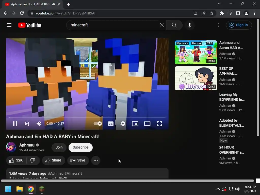Go back in browser history
This screenshot has height=195, width=260.
[x=6, y=13]
